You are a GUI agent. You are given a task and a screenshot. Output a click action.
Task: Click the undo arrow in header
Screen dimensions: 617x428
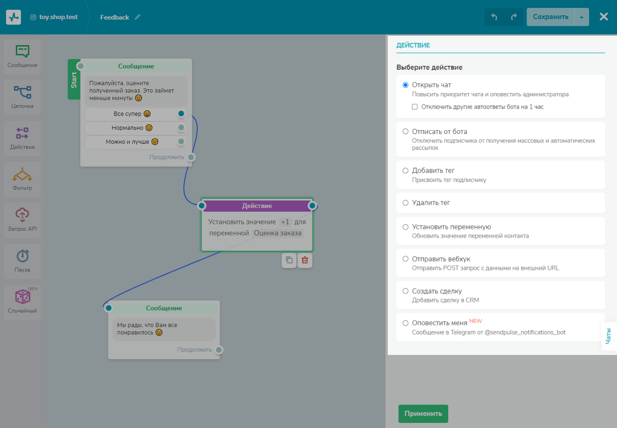[x=494, y=17]
